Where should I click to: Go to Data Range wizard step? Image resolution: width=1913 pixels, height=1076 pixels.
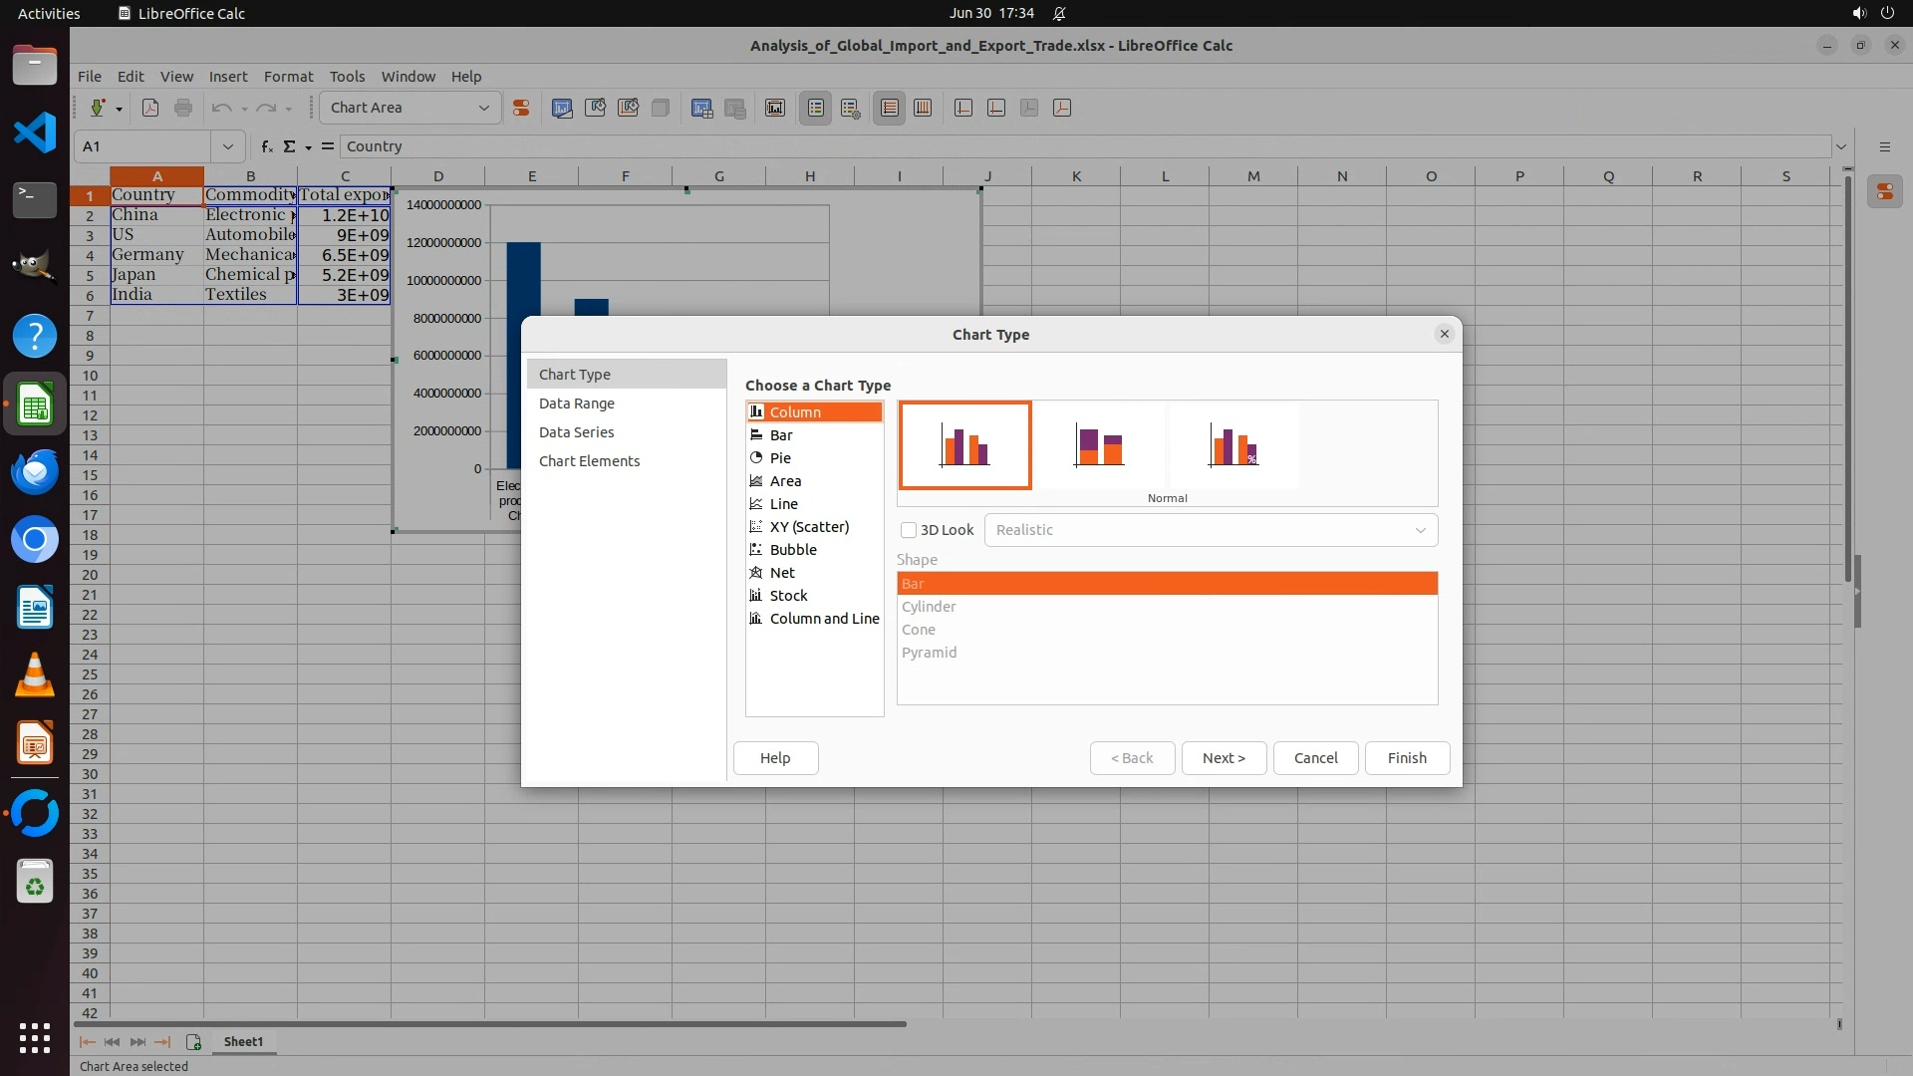[576, 403]
